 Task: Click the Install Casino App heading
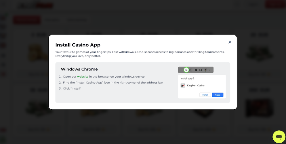click(x=78, y=45)
